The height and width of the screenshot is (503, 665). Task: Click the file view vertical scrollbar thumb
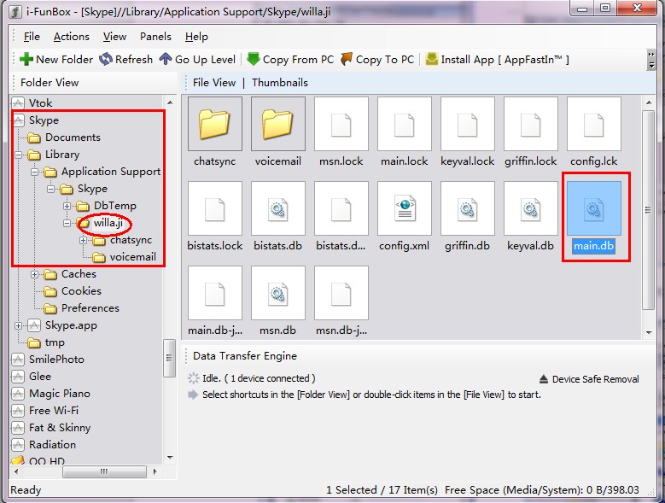click(x=648, y=210)
